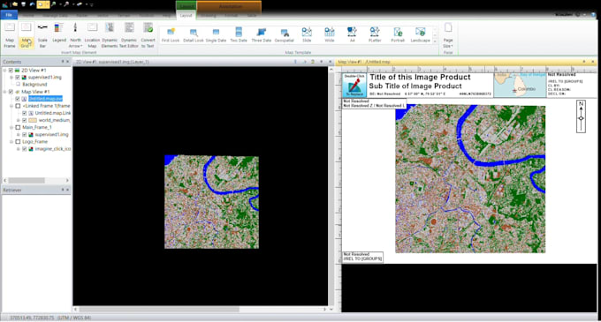Viewport: 601px width, 322px height.
Task: Toggle the Map View #1 checkbox
Action: tap(11, 92)
